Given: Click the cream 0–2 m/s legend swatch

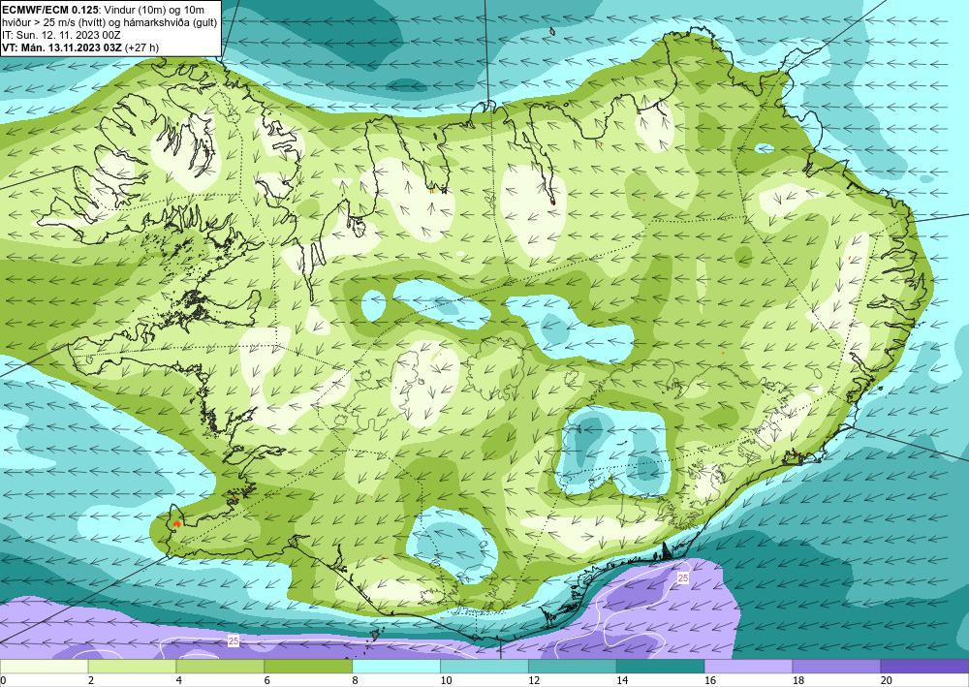Looking at the screenshot, I should click(x=44, y=667).
